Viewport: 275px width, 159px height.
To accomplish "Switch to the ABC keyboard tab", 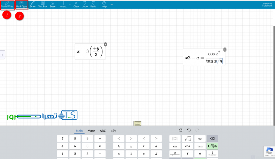I will coord(103,131).
